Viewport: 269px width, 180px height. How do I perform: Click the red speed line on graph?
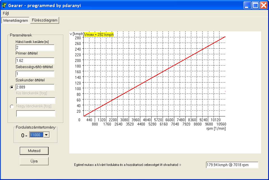[155, 76]
